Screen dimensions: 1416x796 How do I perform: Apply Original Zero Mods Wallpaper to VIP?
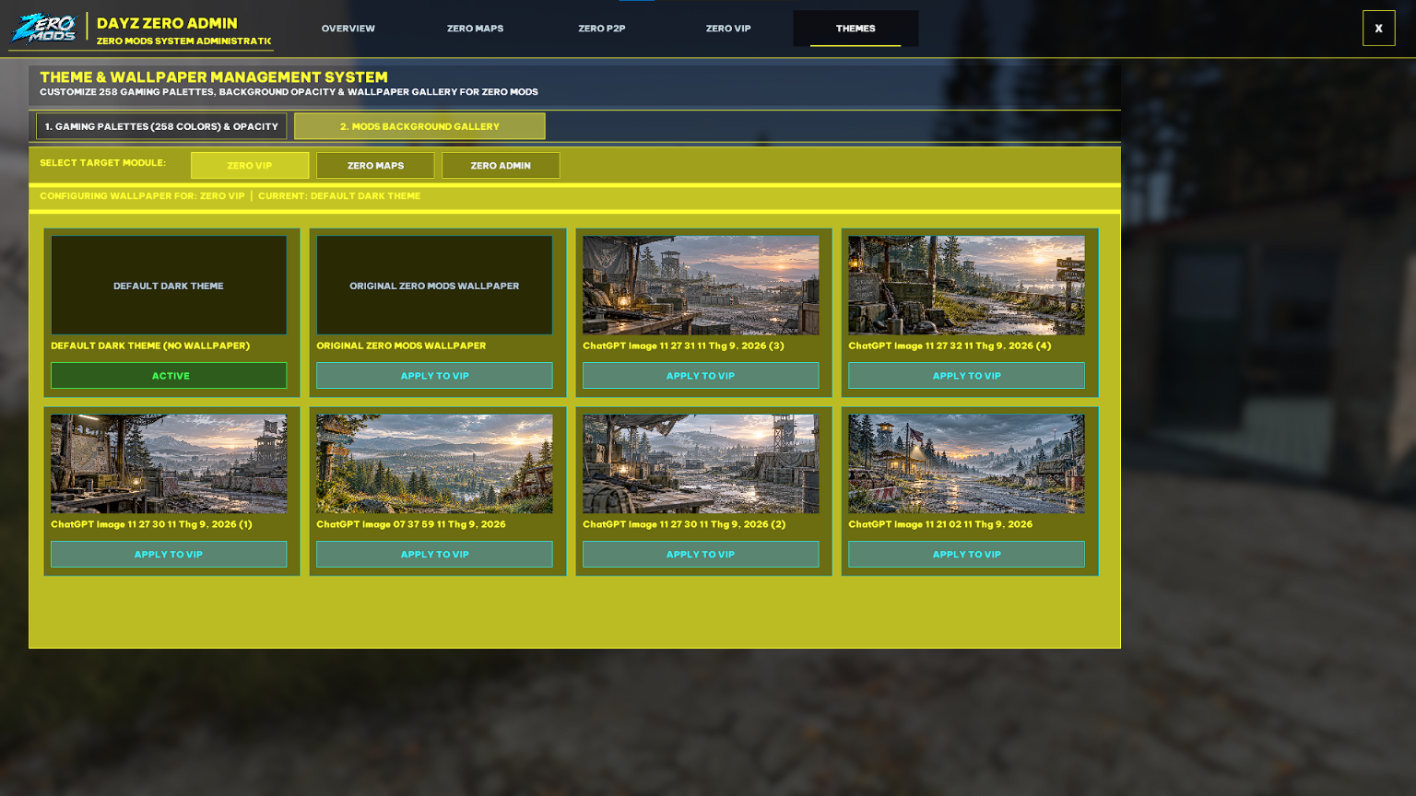(x=434, y=376)
